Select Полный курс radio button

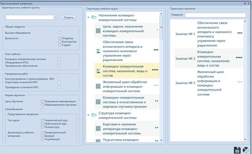42,127
